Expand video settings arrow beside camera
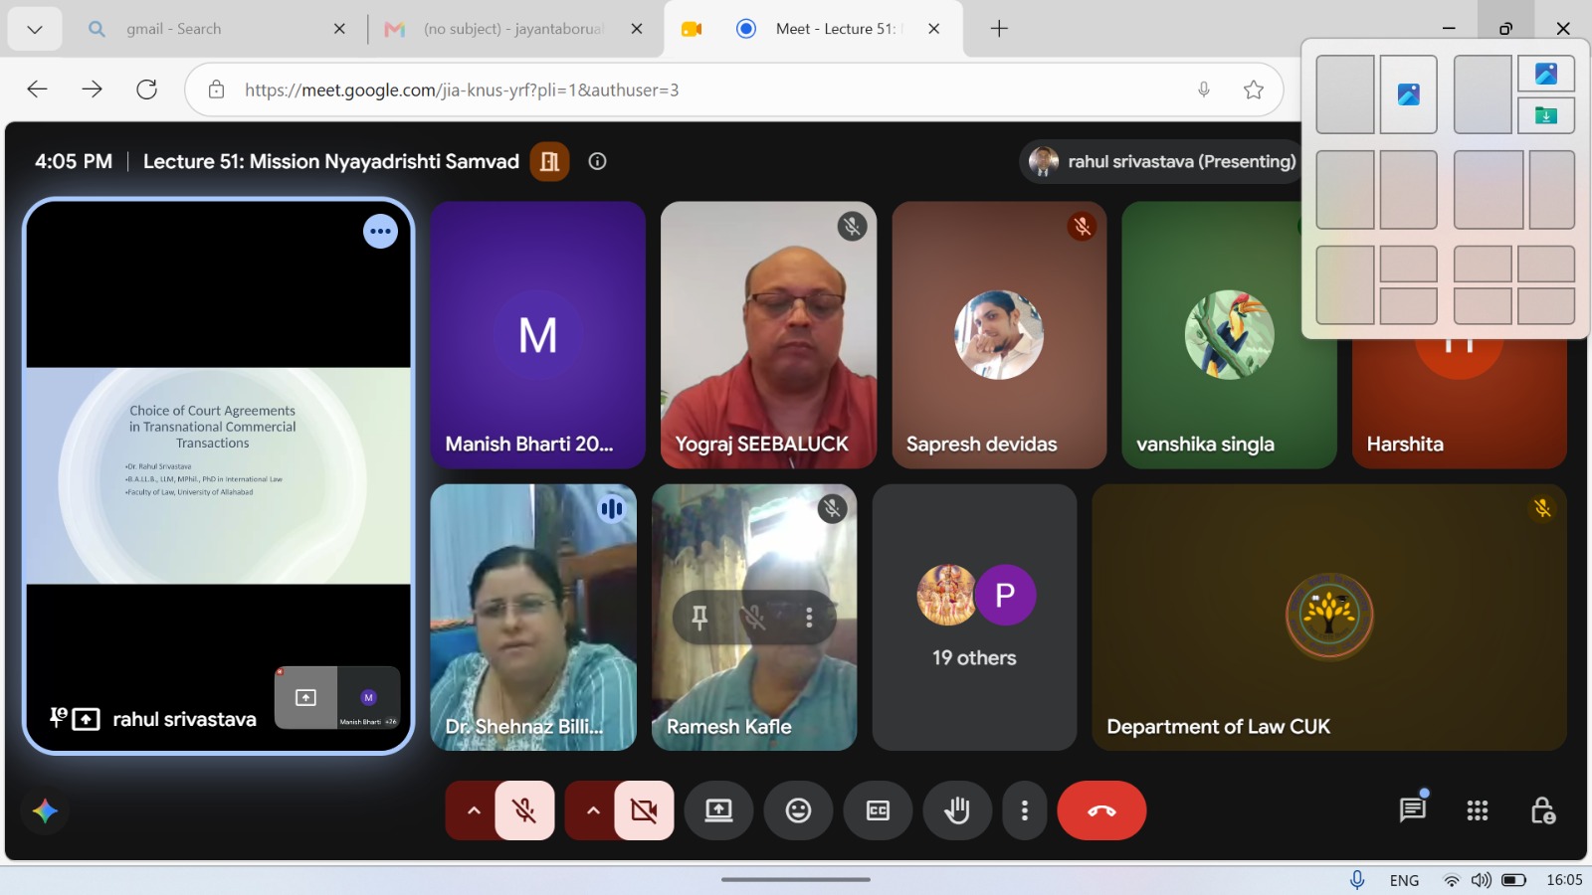The height and width of the screenshot is (895, 1592). point(593,810)
